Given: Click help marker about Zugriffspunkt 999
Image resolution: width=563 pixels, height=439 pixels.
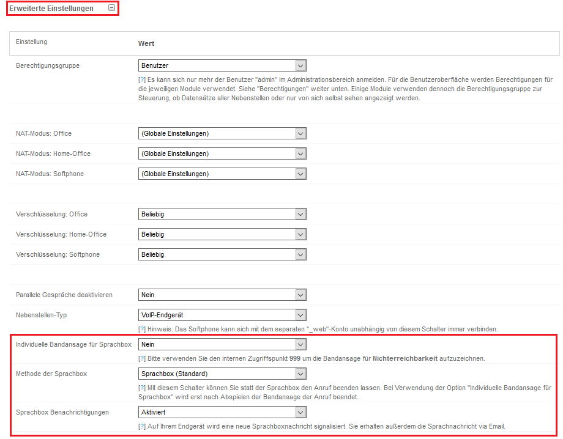Looking at the screenshot, I should 142,359.
